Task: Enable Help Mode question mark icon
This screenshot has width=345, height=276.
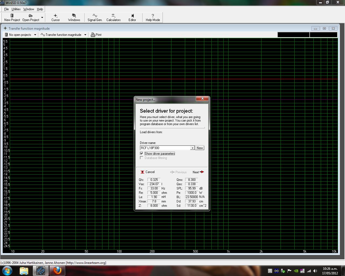Action: click(153, 16)
